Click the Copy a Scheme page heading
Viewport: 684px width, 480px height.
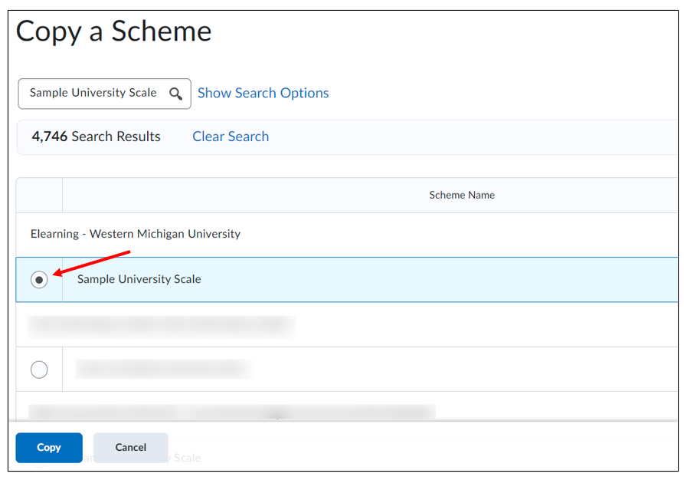[113, 31]
